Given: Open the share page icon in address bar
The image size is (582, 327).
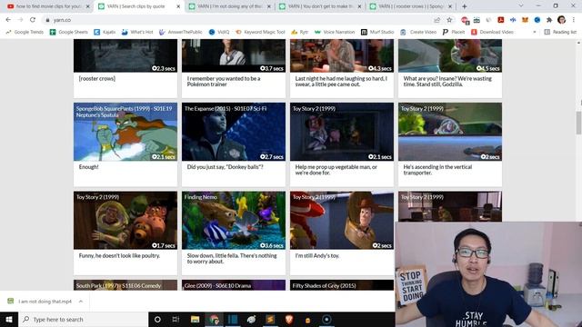Looking at the screenshot, I should coord(437,20).
